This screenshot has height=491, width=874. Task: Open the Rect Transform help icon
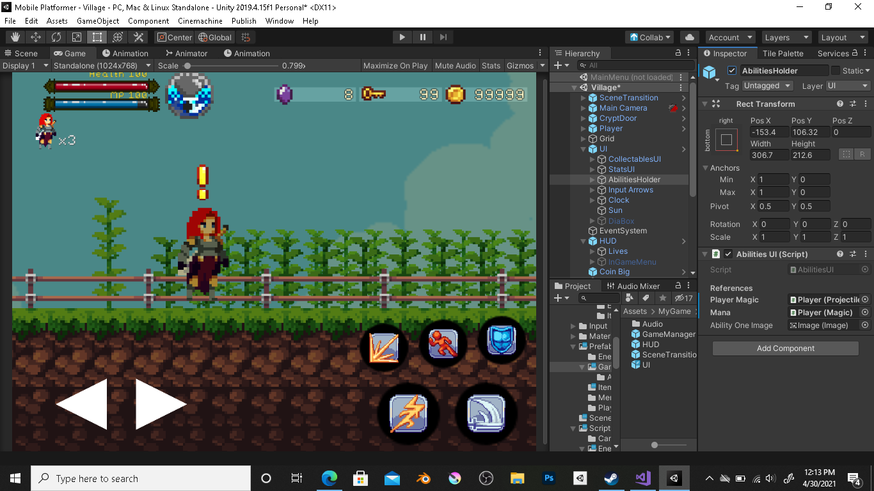[840, 104]
